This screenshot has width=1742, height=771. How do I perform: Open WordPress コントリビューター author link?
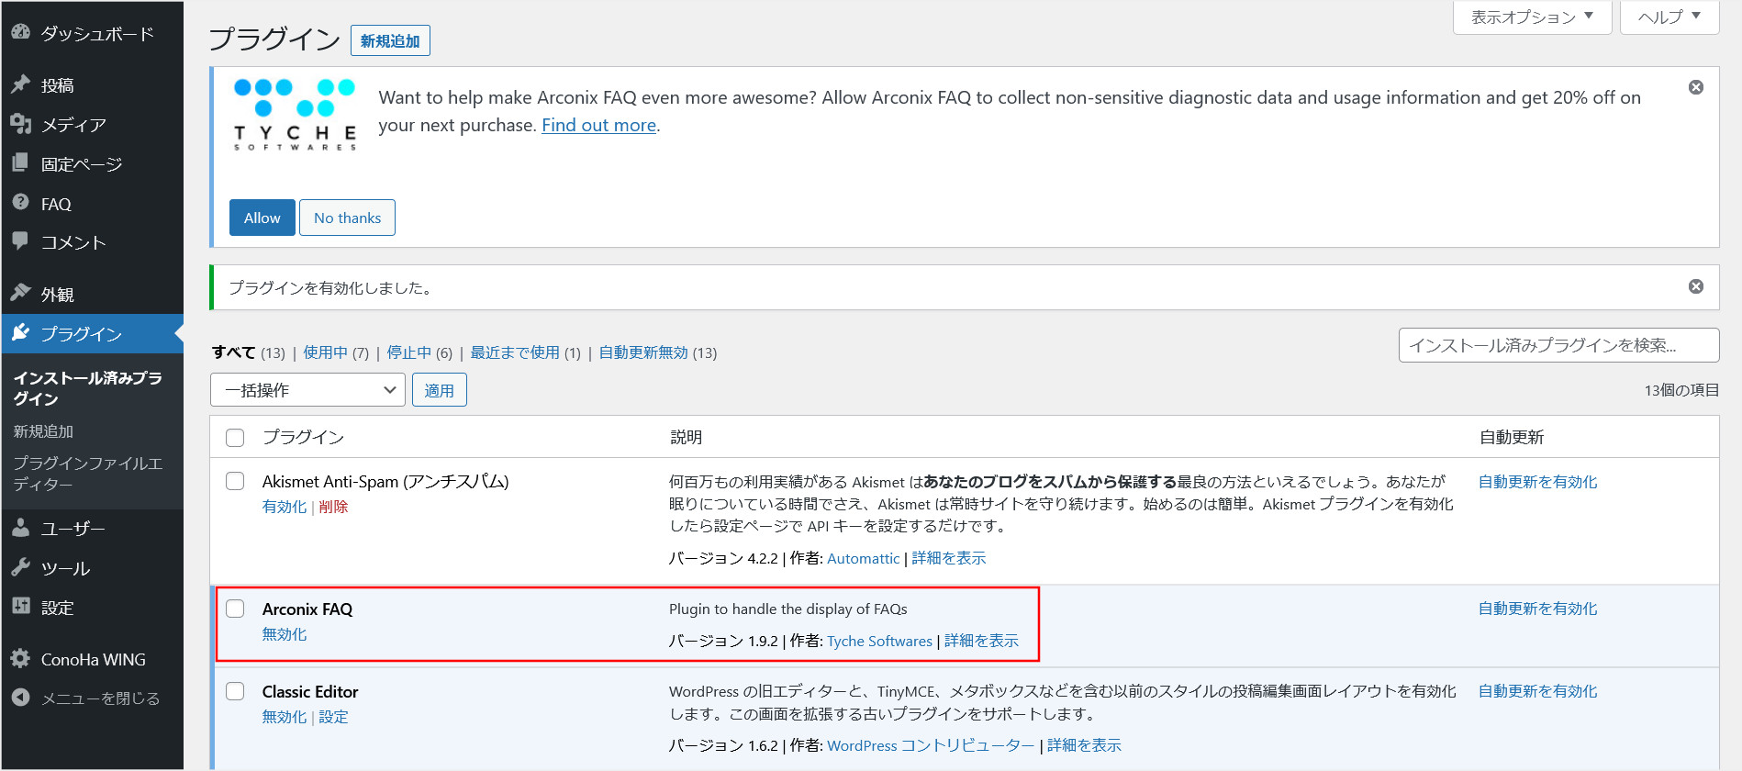click(931, 745)
